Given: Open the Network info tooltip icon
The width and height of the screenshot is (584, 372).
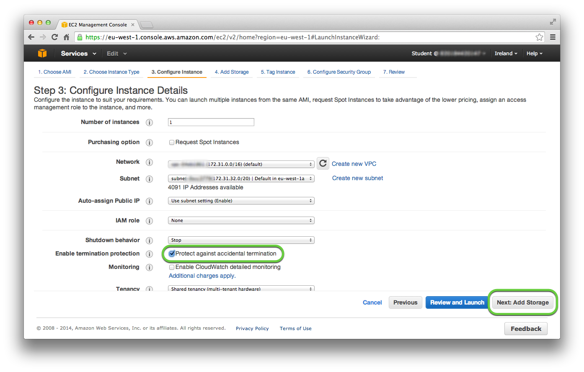Looking at the screenshot, I should 149,162.
